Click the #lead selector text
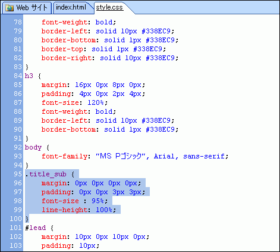The height and width of the screenshot is (252, 280). (36, 228)
